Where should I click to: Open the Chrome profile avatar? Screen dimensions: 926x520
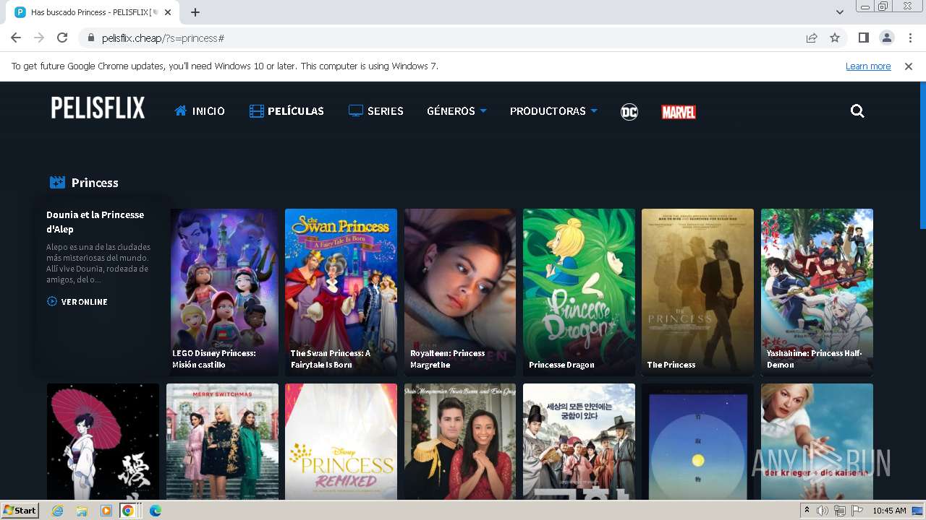point(886,38)
